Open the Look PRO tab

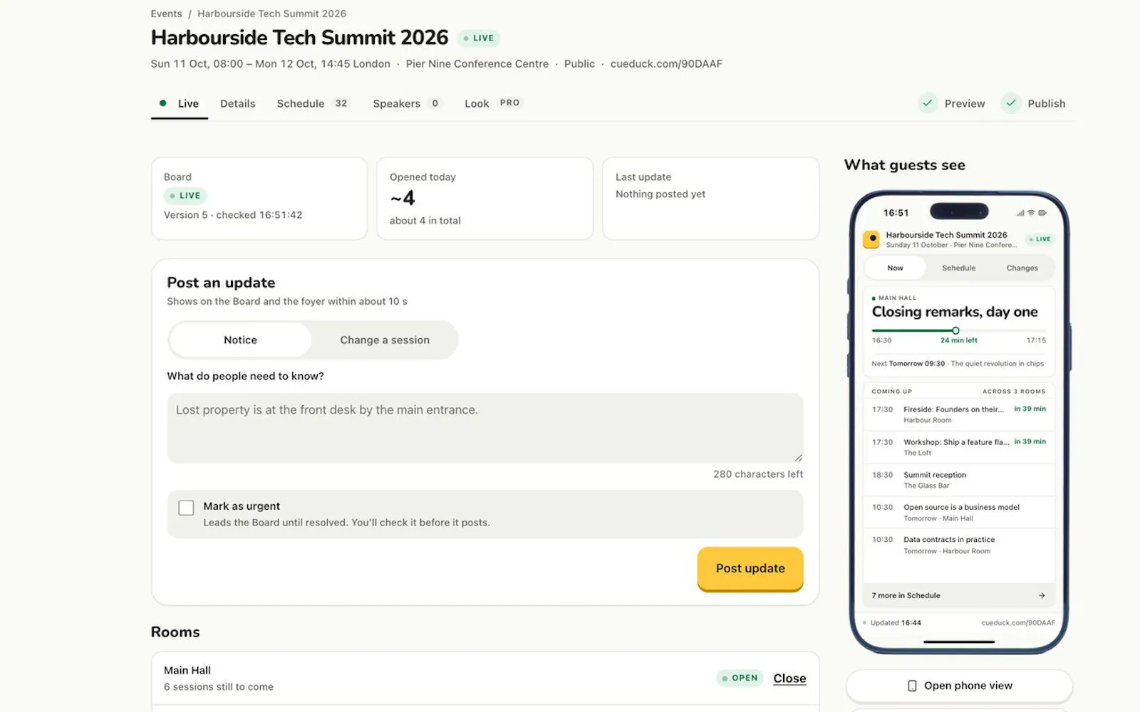[494, 104]
